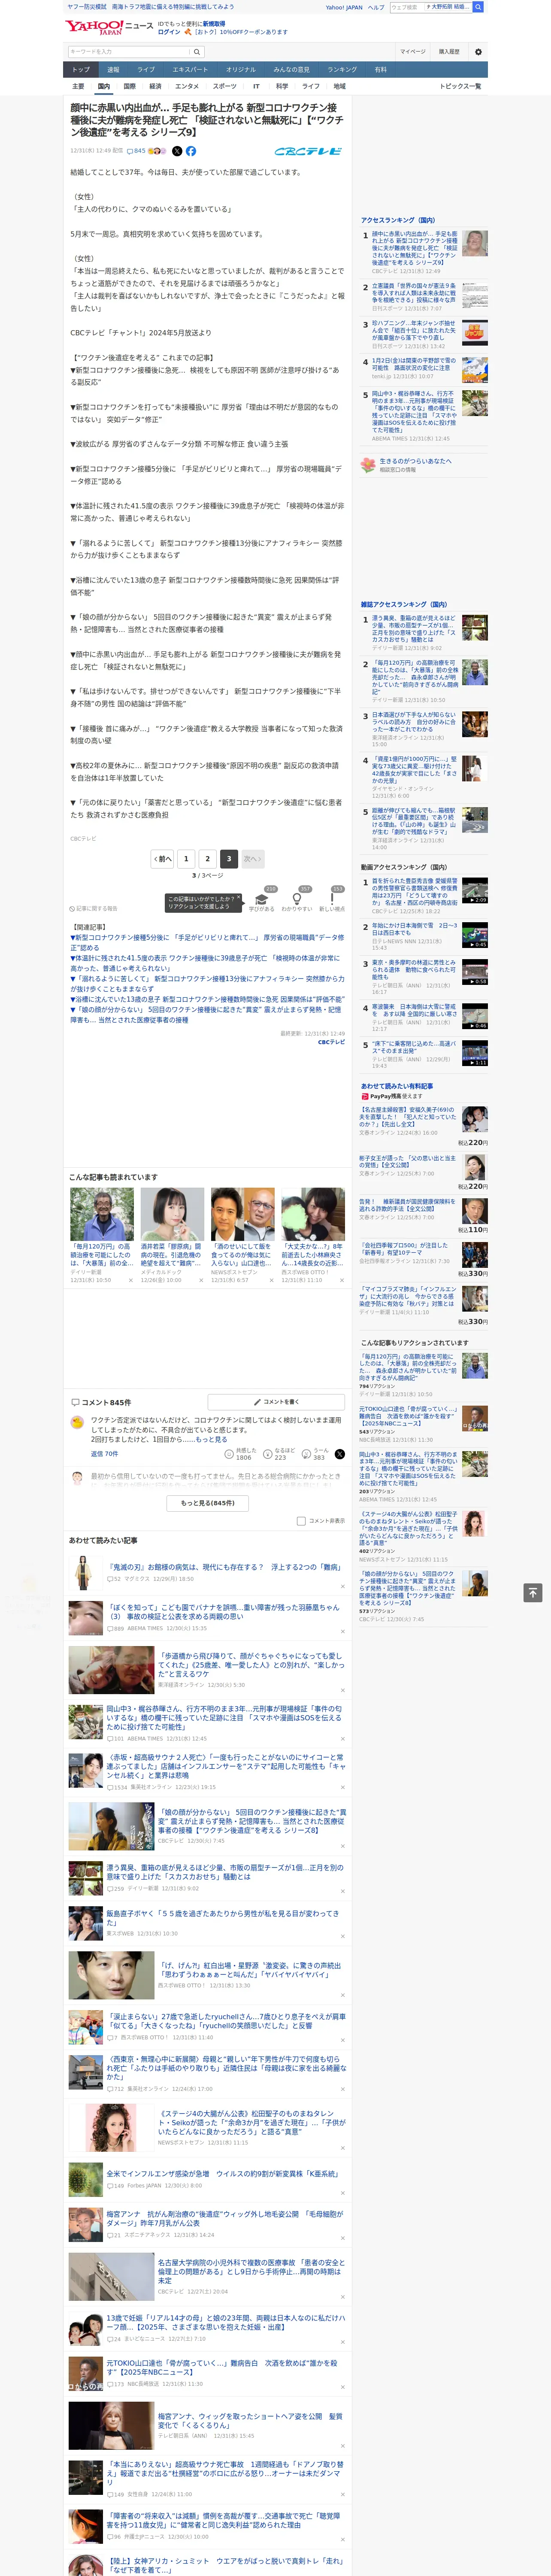Open the 梅宮アンナ 抗がん剤治療 article link

click(225, 2219)
